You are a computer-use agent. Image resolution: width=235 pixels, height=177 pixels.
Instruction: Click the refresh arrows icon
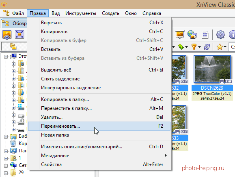(207, 47)
